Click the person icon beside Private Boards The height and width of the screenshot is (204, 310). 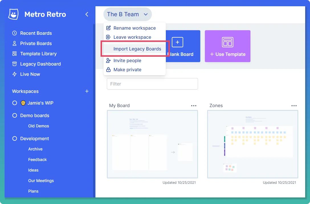(x=15, y=43)
